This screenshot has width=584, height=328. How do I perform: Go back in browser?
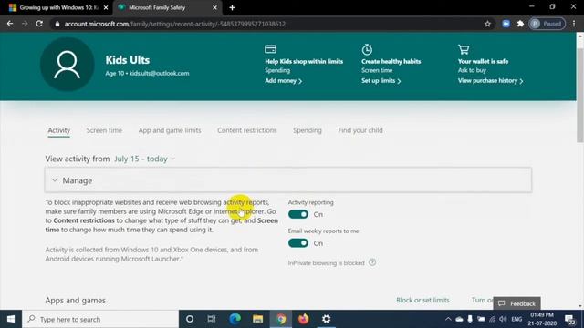(10, 24)
